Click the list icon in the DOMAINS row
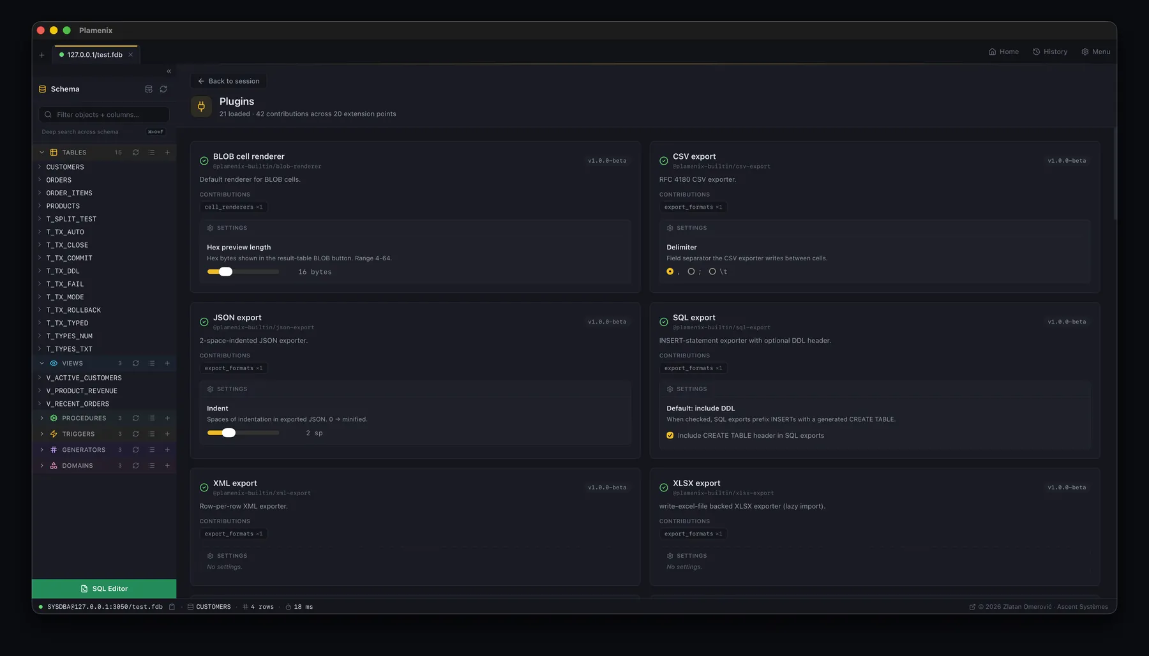Image resolution: width=1149 pixels, height=656 pixels. (x=151, y=466)
